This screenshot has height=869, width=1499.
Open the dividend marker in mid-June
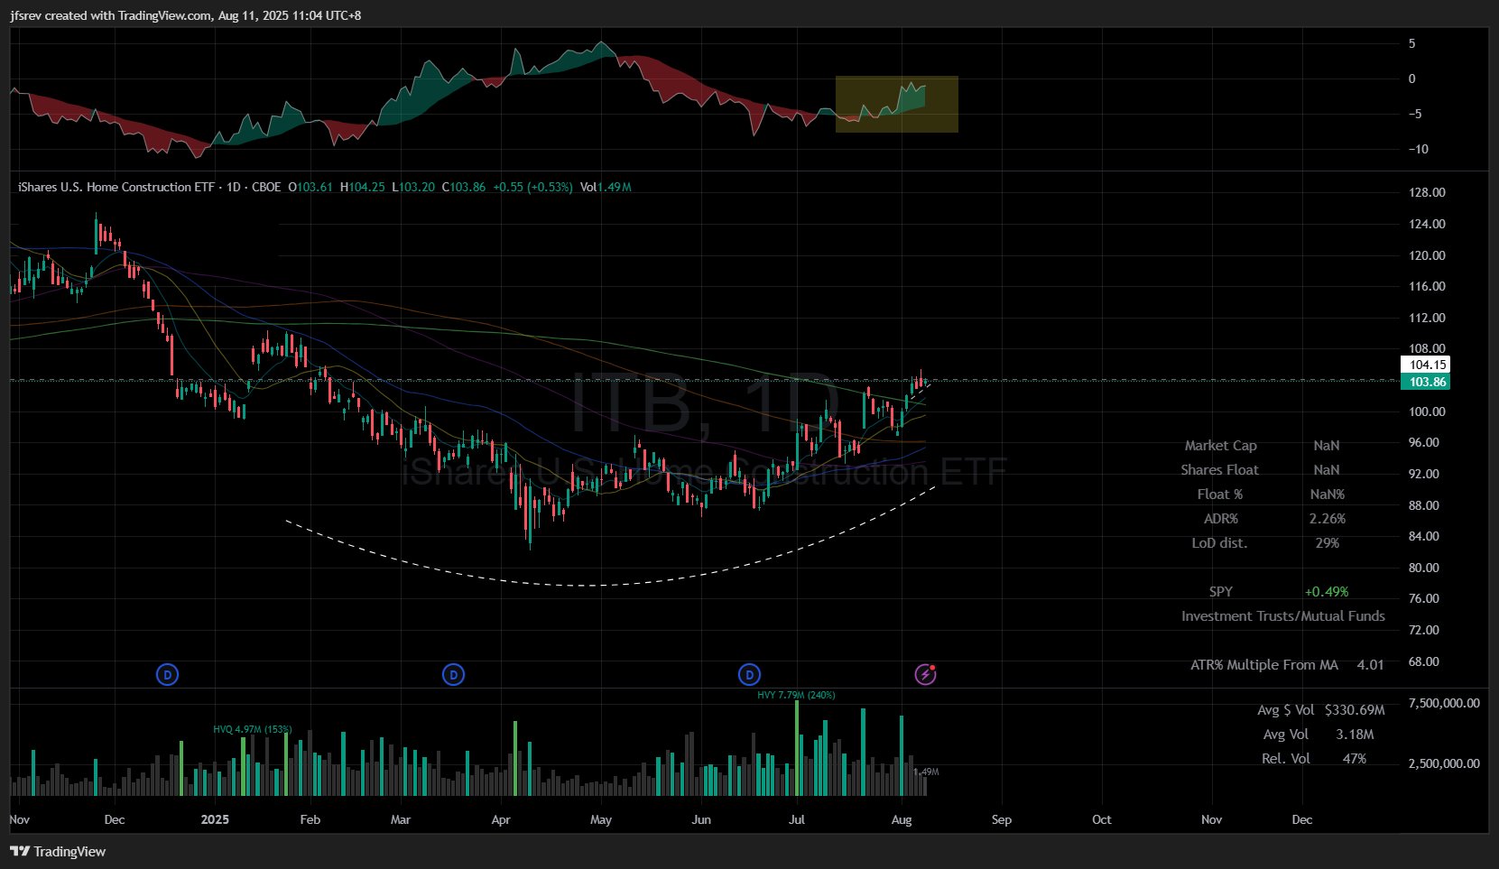[x=749, y=674]
